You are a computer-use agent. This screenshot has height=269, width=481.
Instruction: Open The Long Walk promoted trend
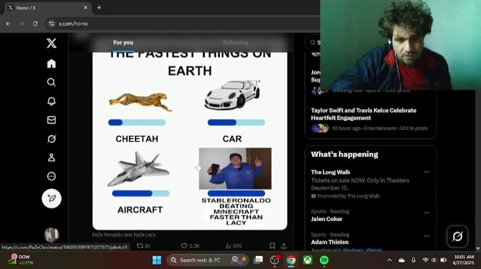370,184
